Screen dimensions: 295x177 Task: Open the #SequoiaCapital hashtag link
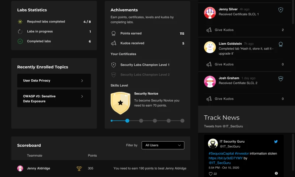pyautogui.click(x=221, y=153)
